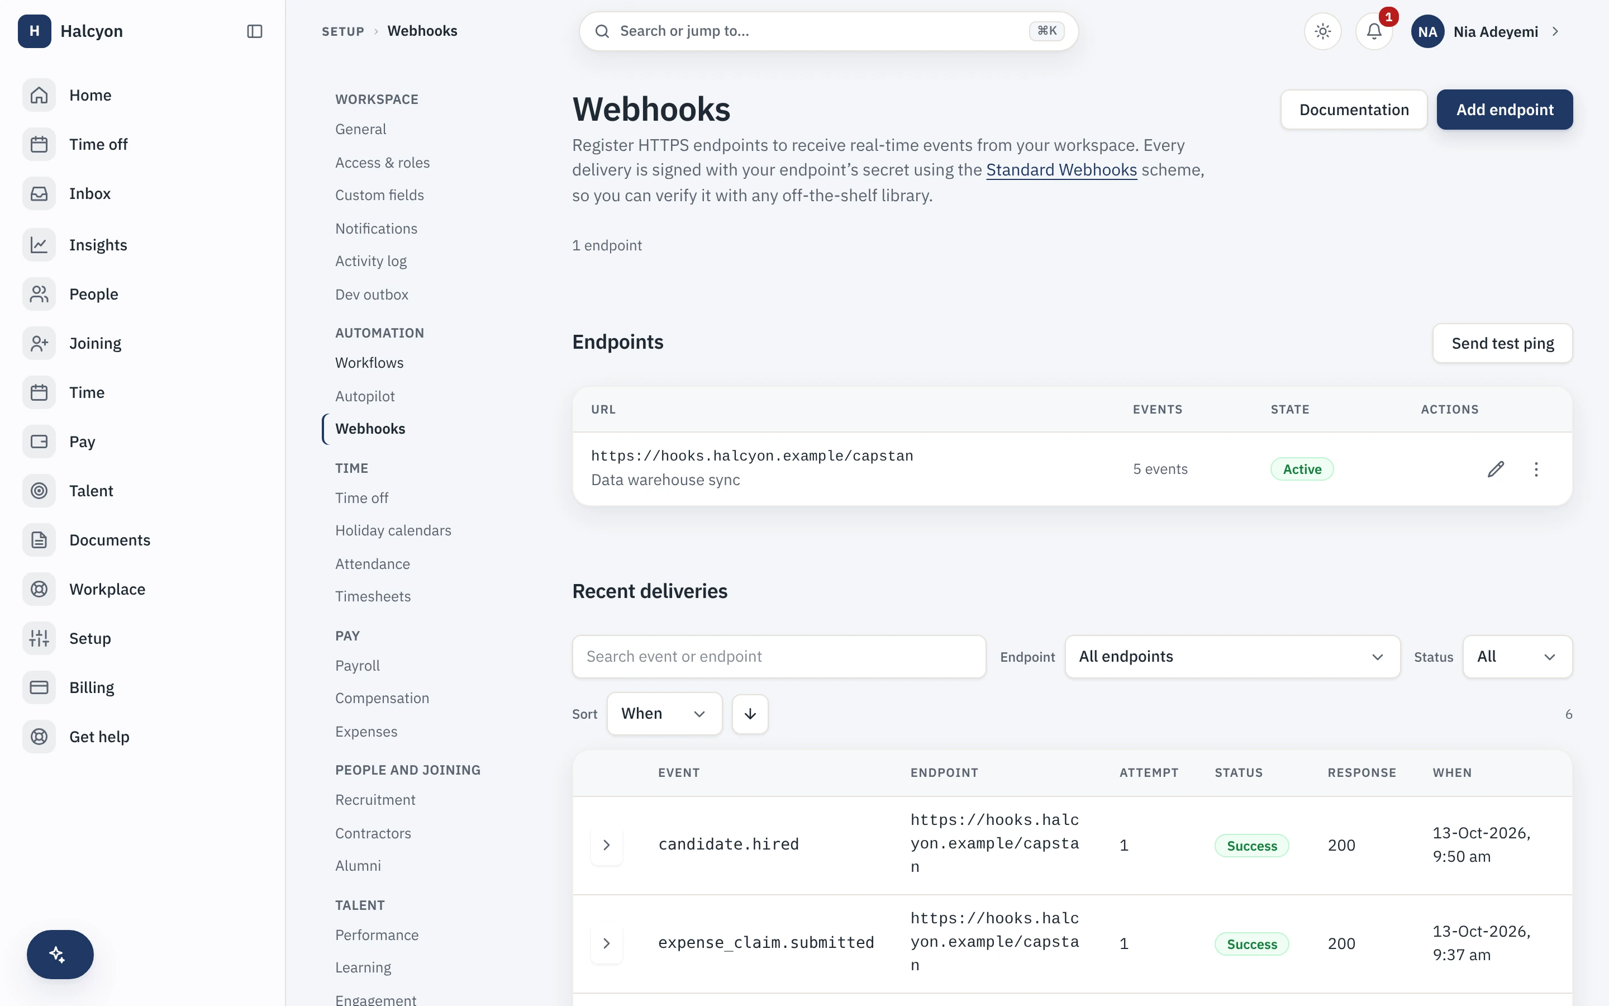The image size is (1609, 1006).
Task: Open the Documents file icon
Action: pos(39,540)
